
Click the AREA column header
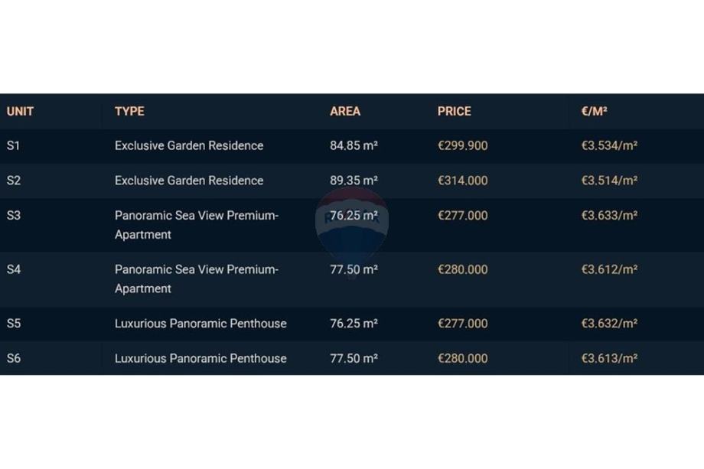pos(345,111)
